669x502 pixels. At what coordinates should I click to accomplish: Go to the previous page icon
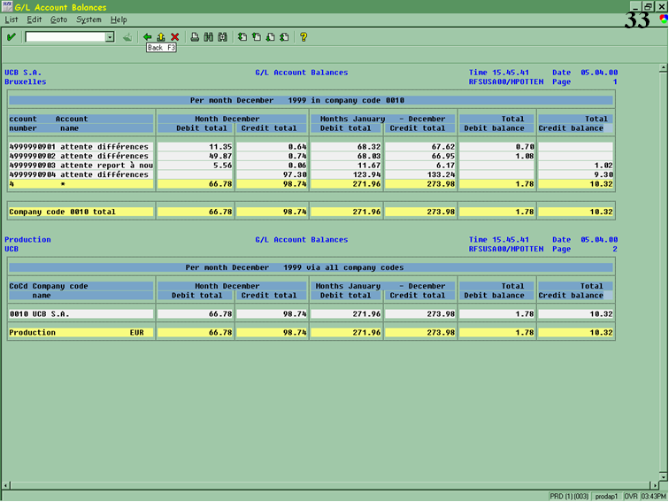[256, 37]
